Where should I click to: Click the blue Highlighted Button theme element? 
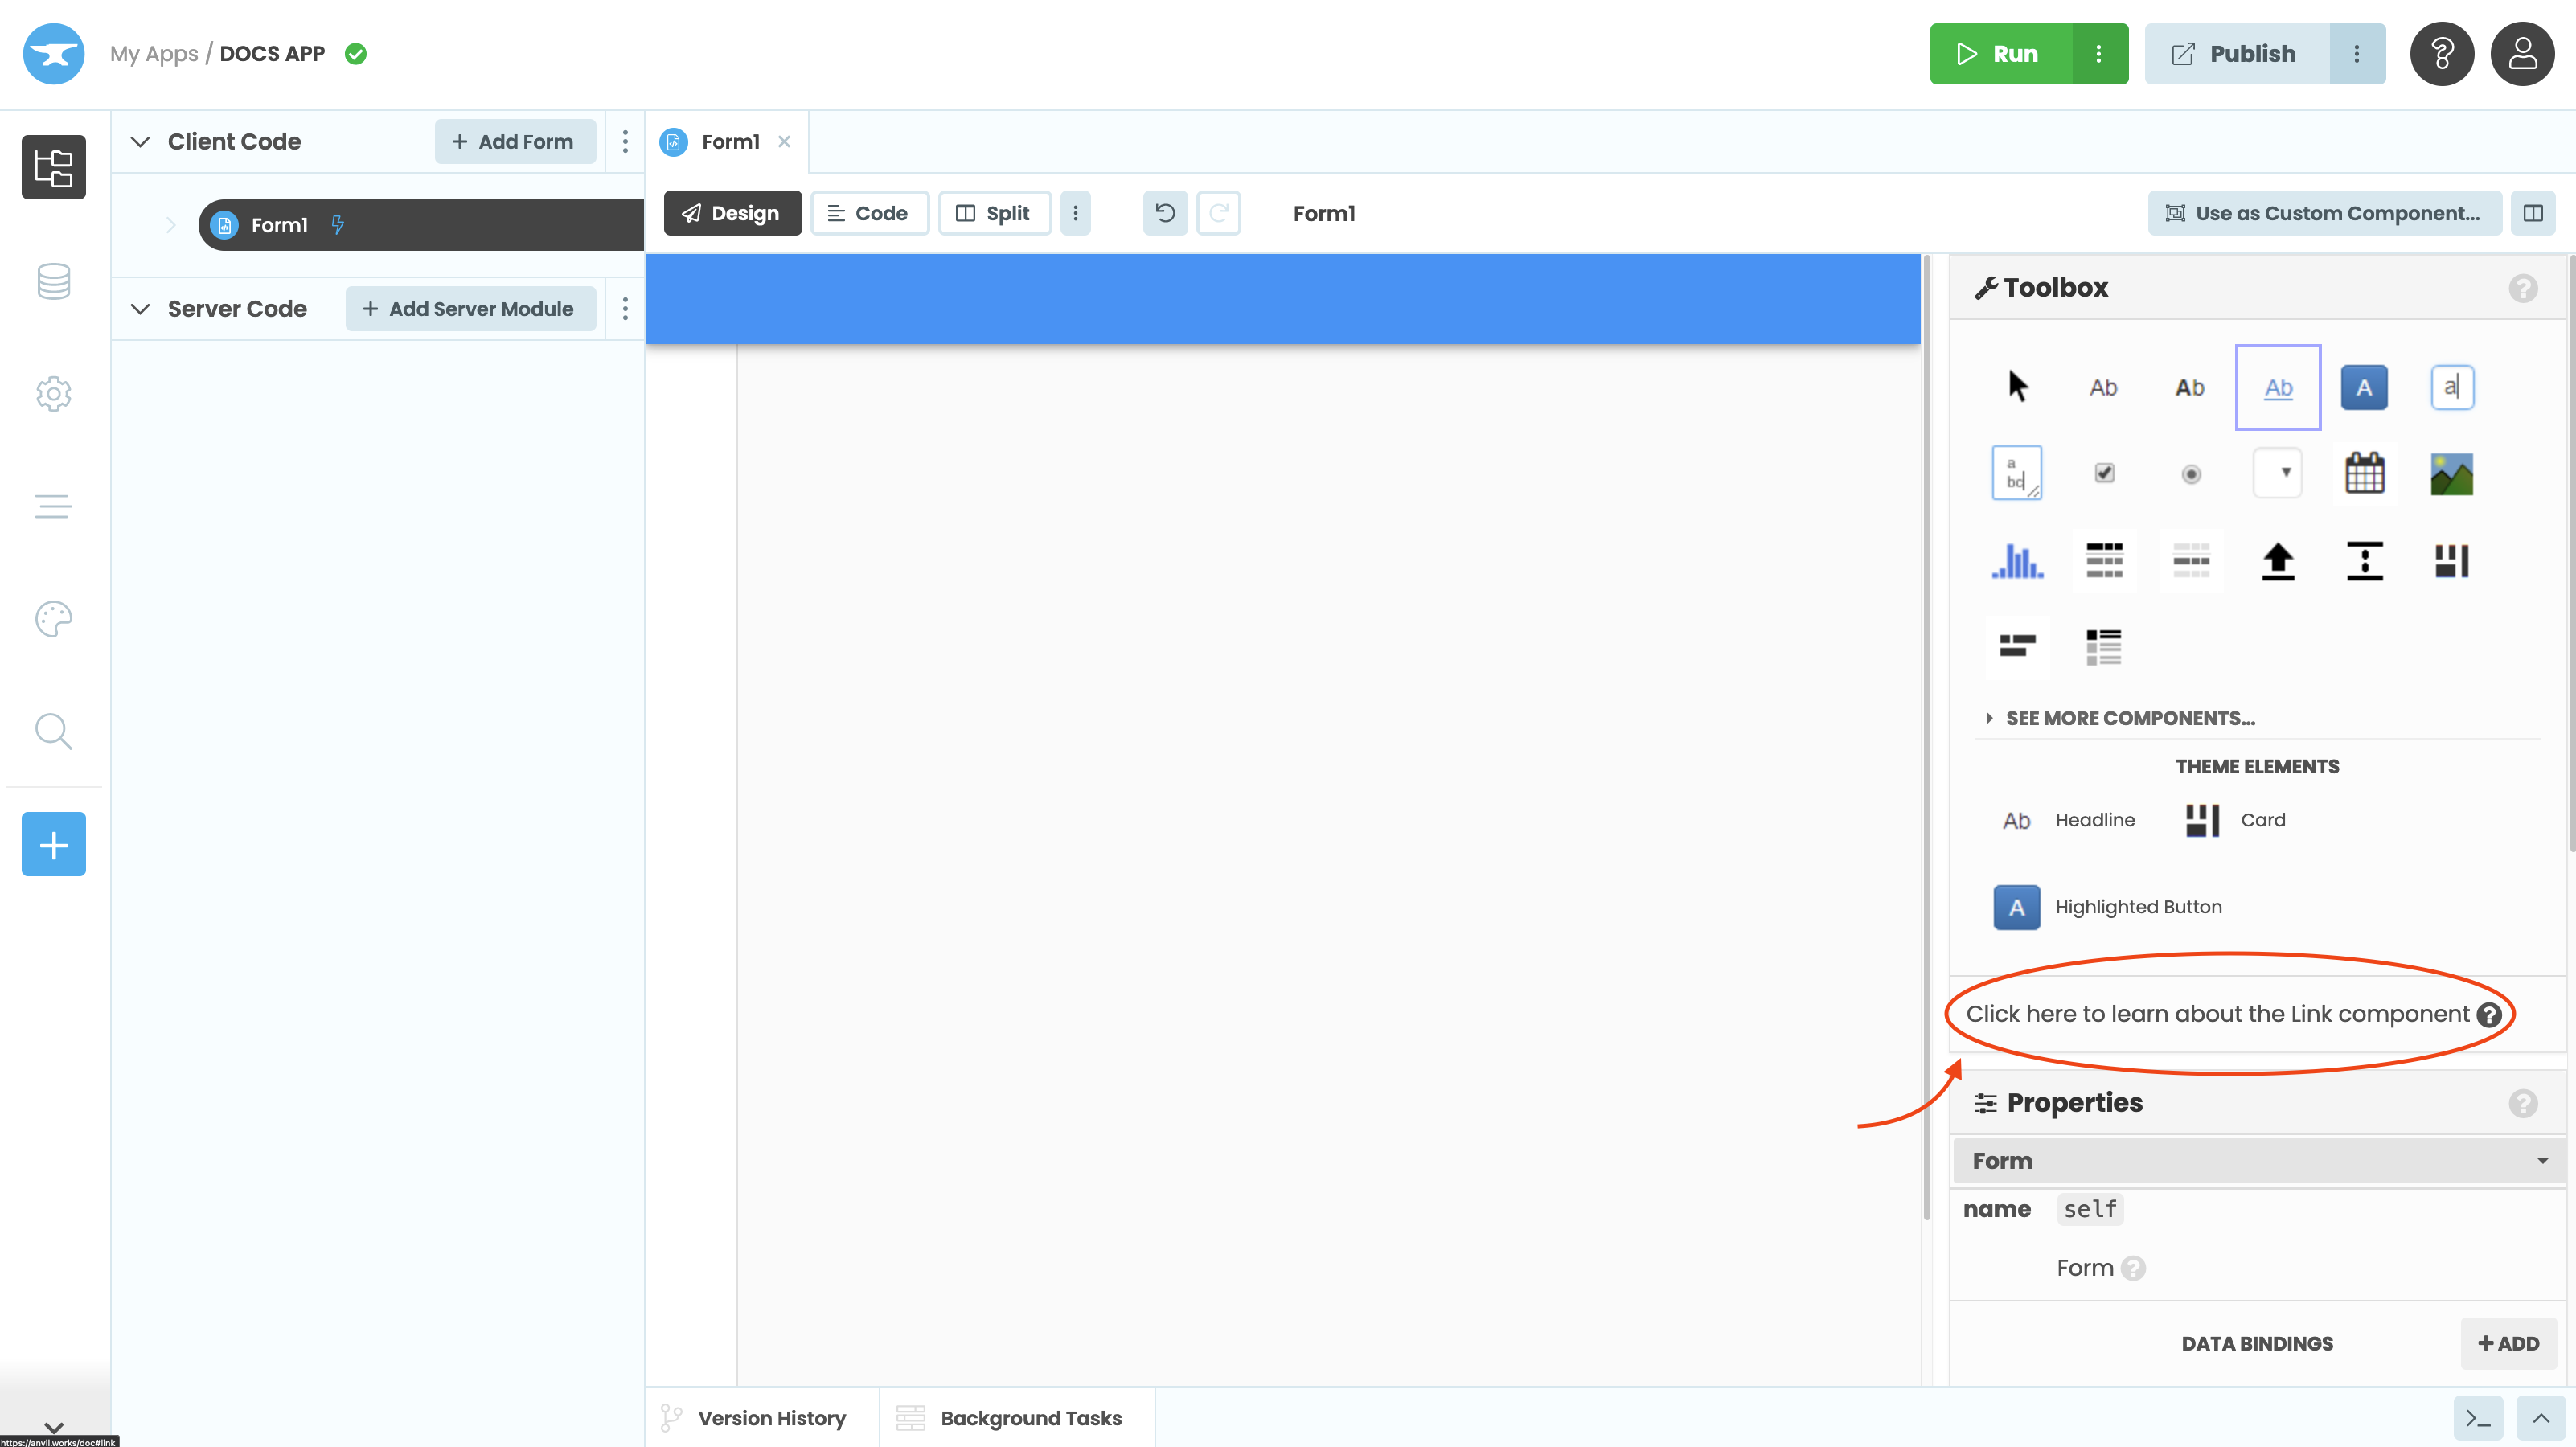[2016, 907]
